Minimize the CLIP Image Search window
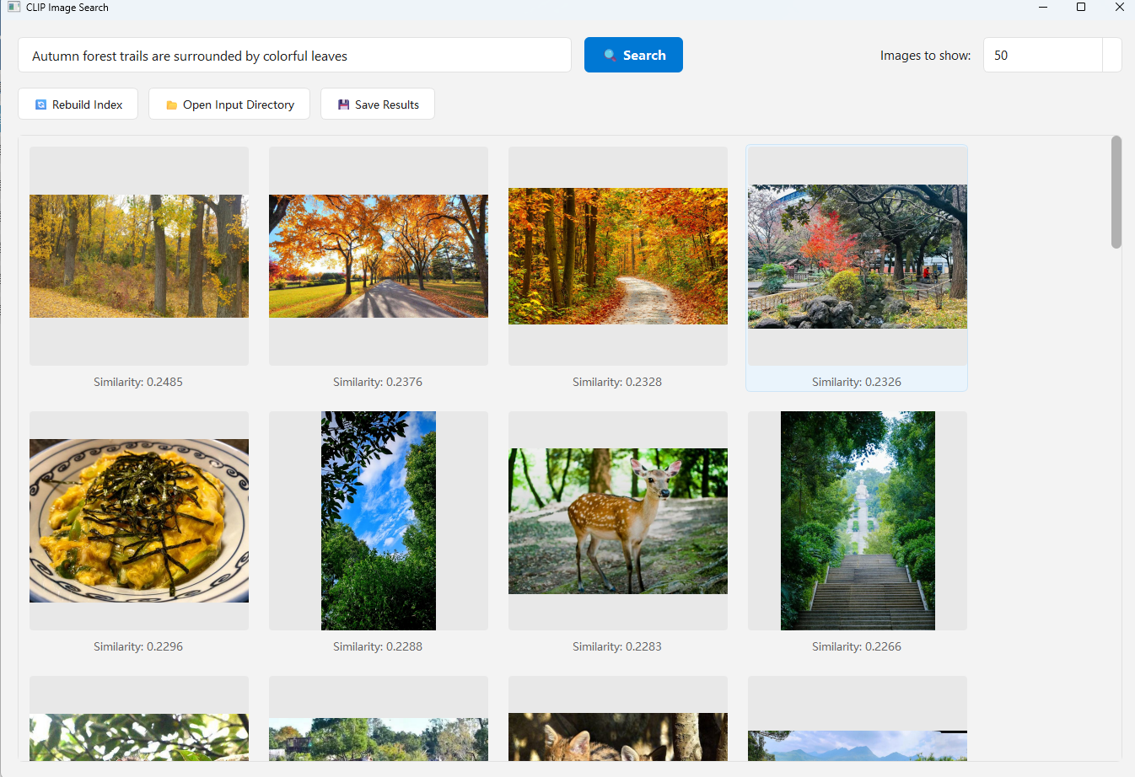Viewport: 1135px width, 777px height. (1043, 8)
